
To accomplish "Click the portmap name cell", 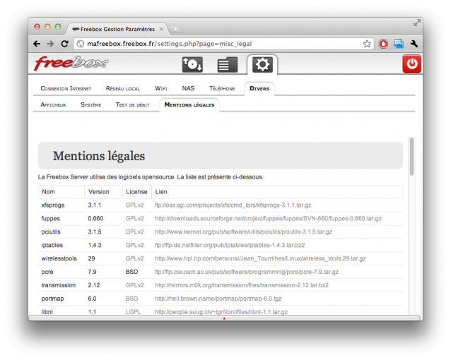I will click(x=52, y=299).
